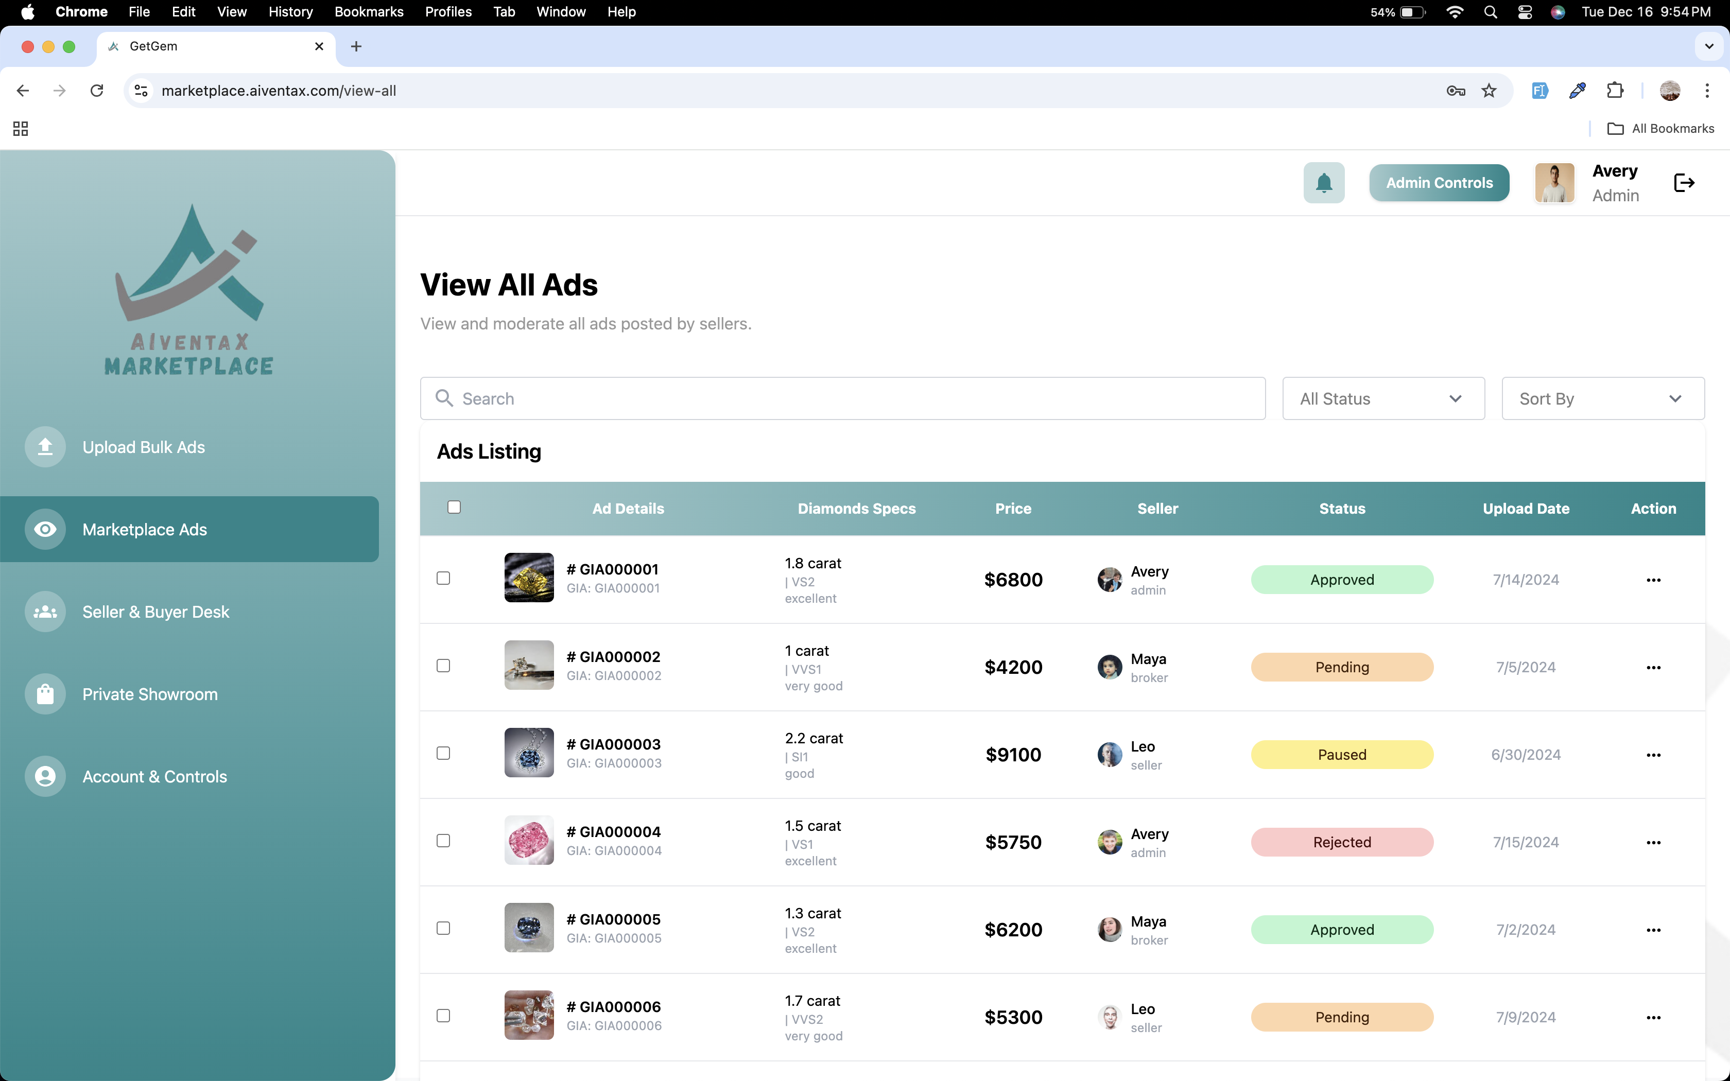Open the notifications bell
1730x1081 pixels.
click(1323, 182)
